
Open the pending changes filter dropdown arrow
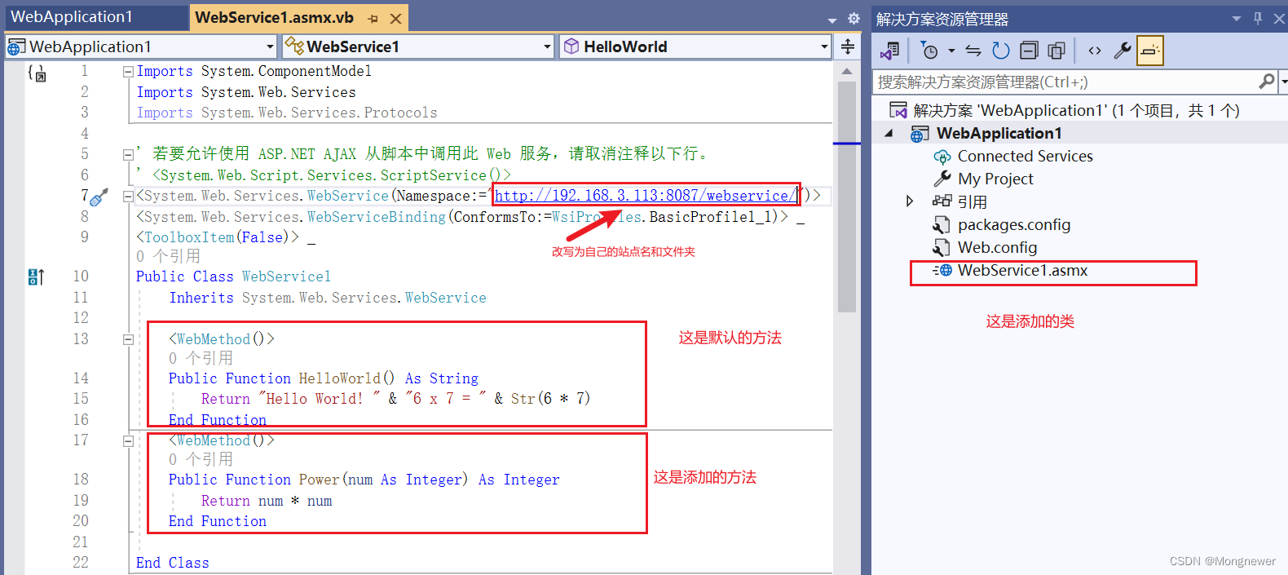point(951,51)
